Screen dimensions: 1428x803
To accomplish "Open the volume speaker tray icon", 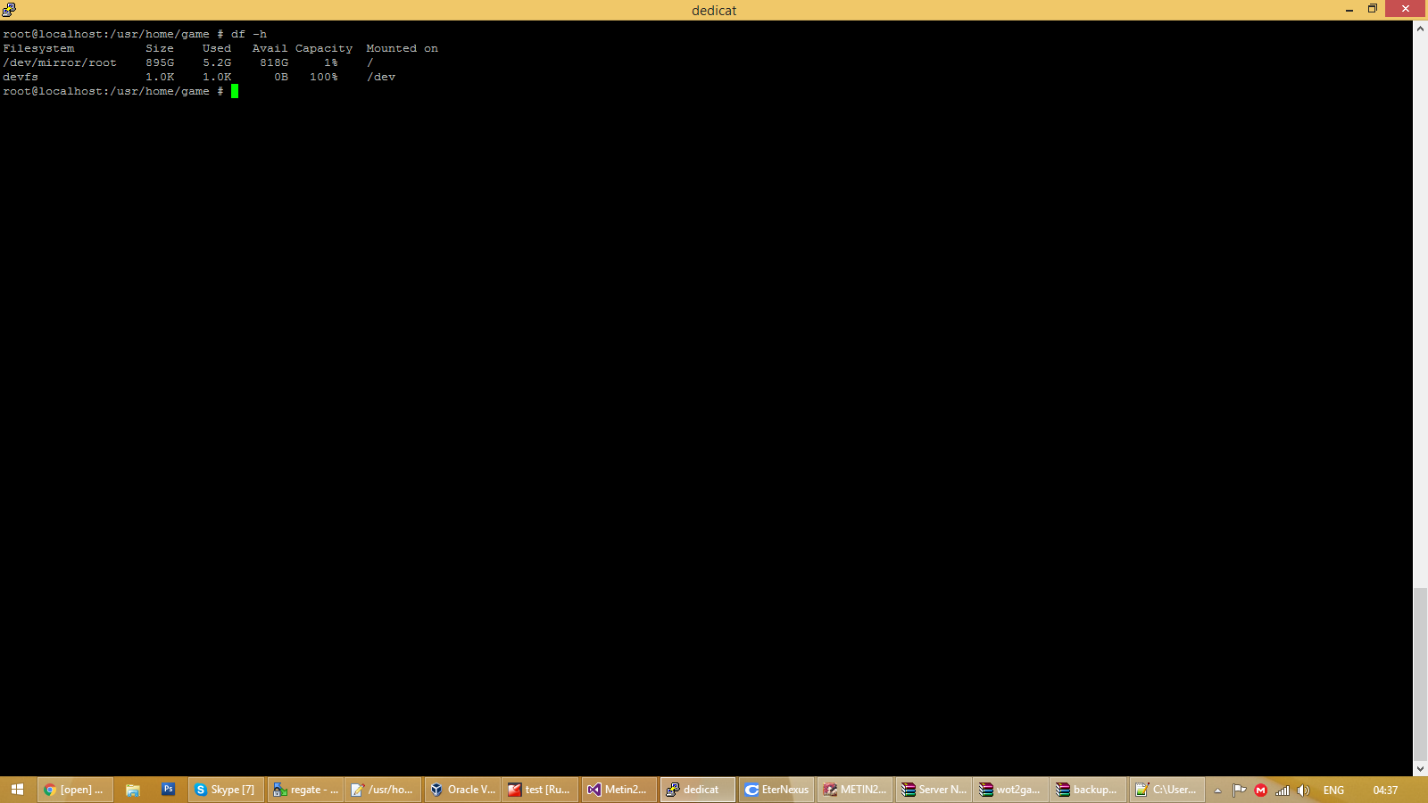I will [x=1303, y=791].
